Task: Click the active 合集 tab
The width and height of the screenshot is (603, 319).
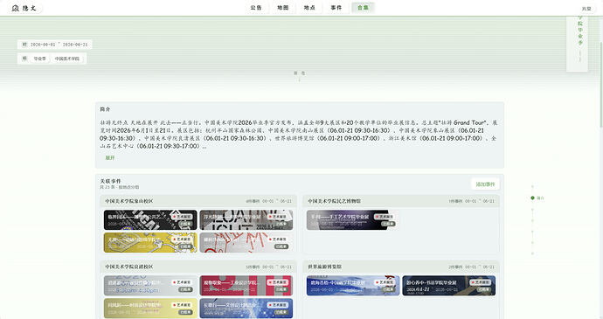Action: tap(363, 8)
